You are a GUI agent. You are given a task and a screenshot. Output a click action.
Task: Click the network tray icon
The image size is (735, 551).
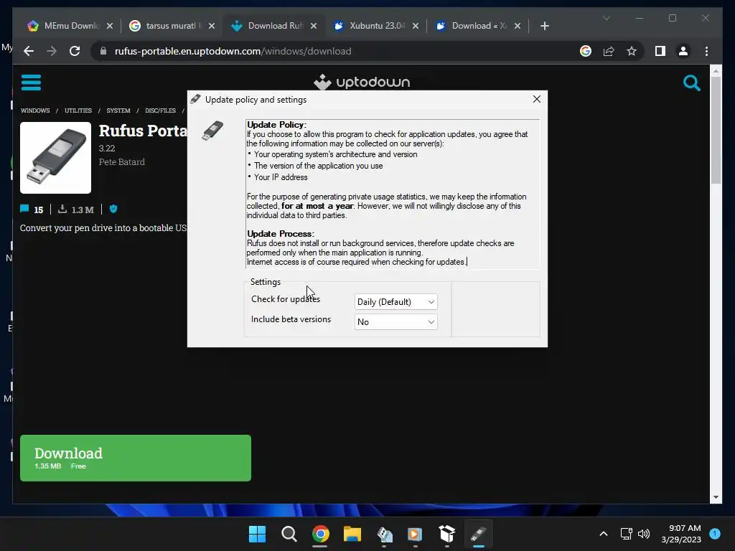(626, 534)
